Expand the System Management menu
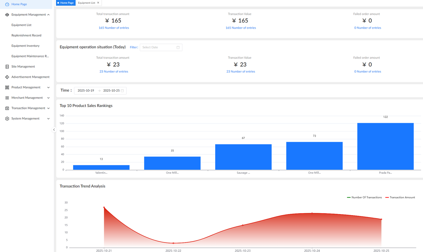 pyautogui.click(x=48, y=118)
